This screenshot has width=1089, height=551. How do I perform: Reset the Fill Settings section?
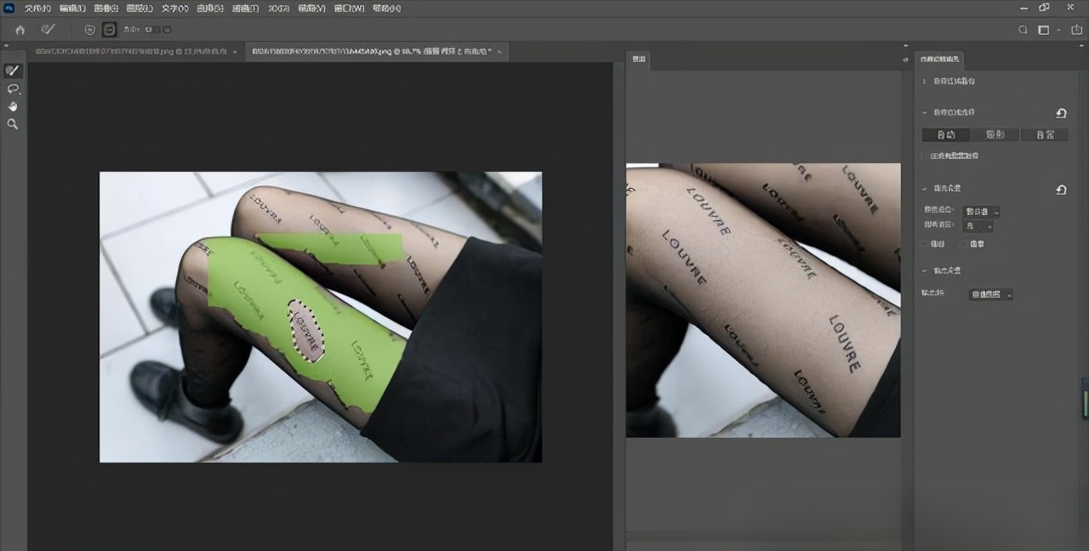tap(1061, 190)
